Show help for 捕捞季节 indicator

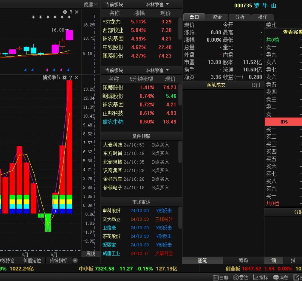click(x=70, y=77)
